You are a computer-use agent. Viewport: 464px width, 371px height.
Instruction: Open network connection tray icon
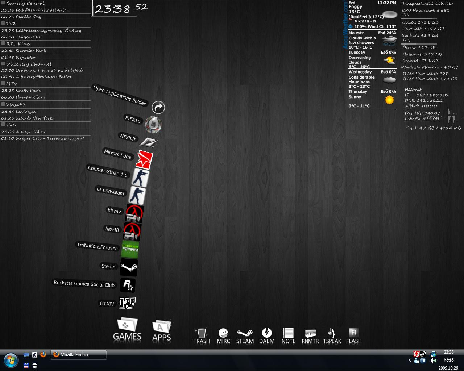(433, 354)
